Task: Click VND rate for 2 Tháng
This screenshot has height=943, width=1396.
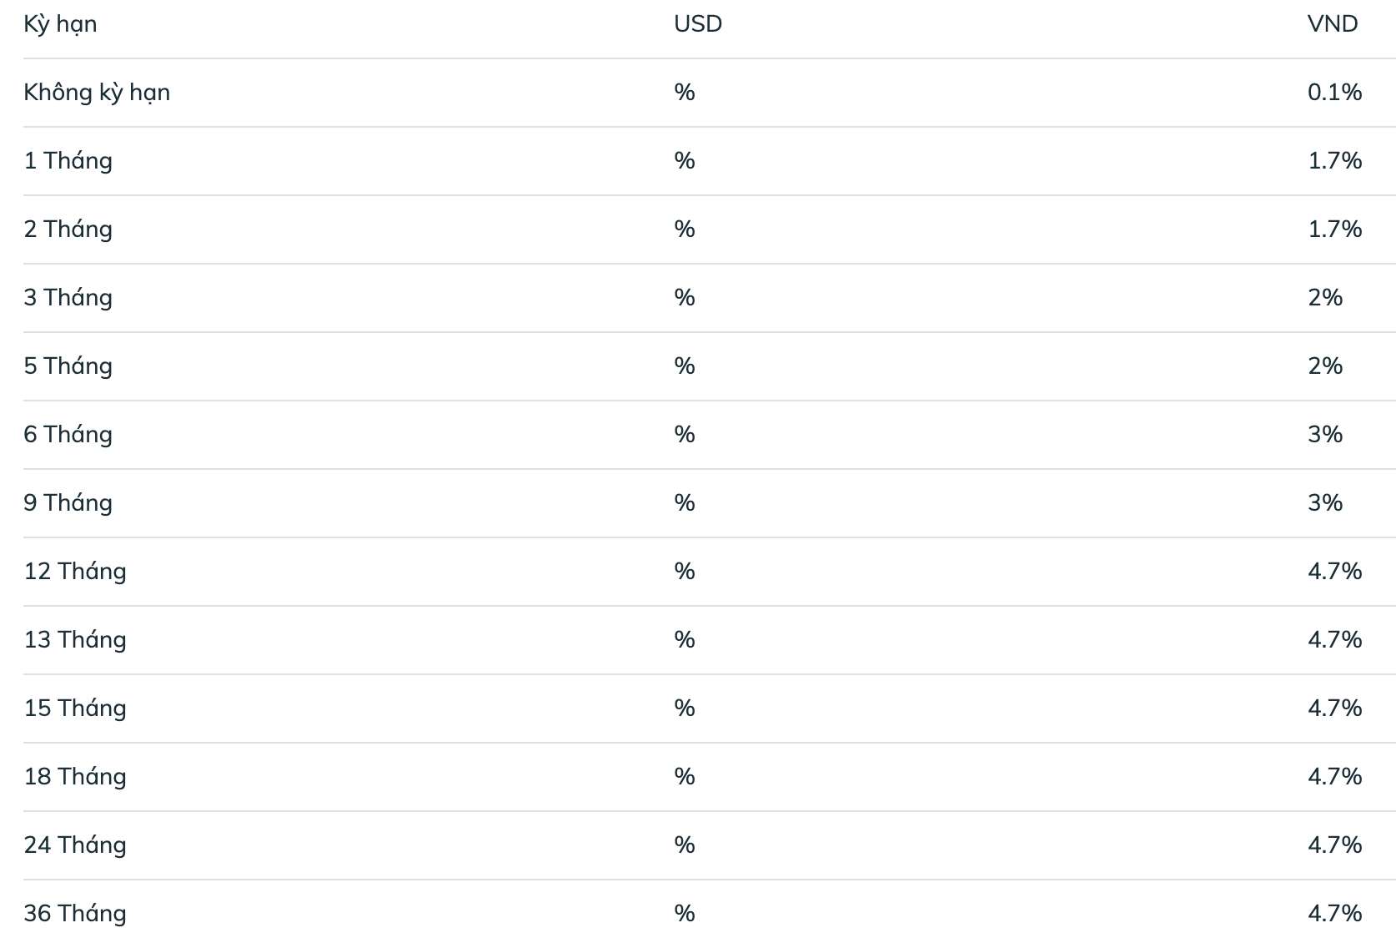Action: (1334, 229)
